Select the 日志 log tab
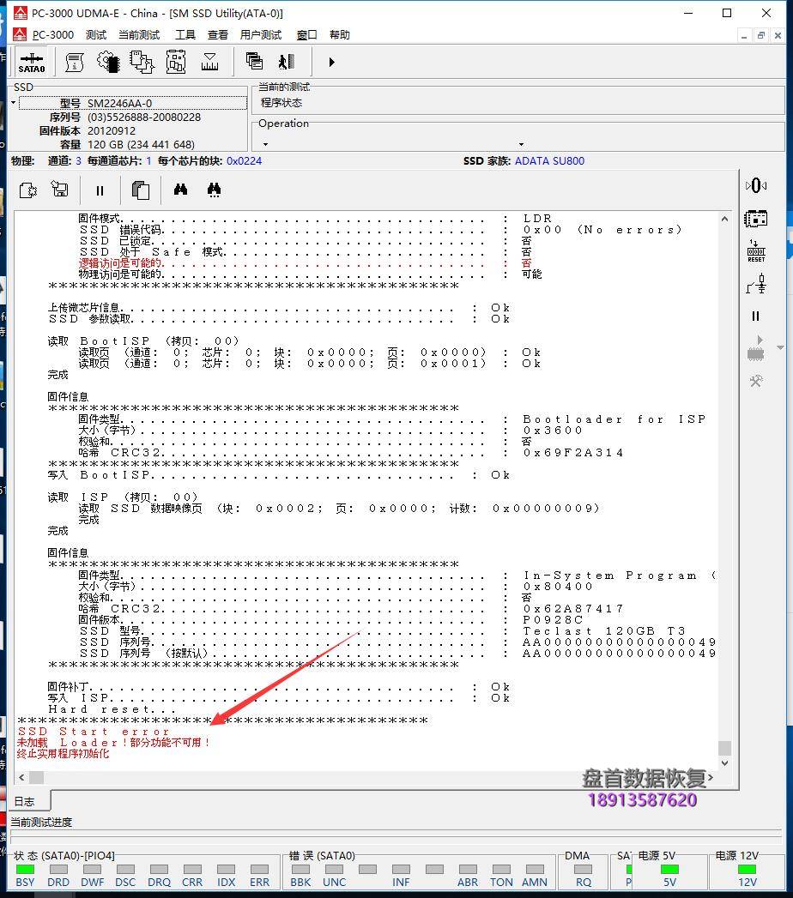This screenshot has height=898, width=793. (x=24, y=802)
